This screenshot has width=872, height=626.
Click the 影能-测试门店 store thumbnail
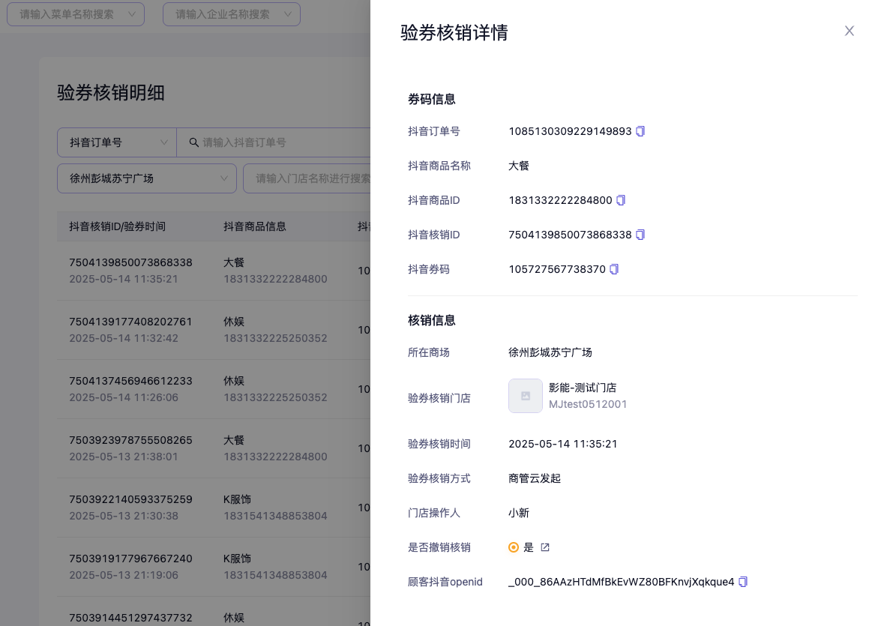(525, 396)
